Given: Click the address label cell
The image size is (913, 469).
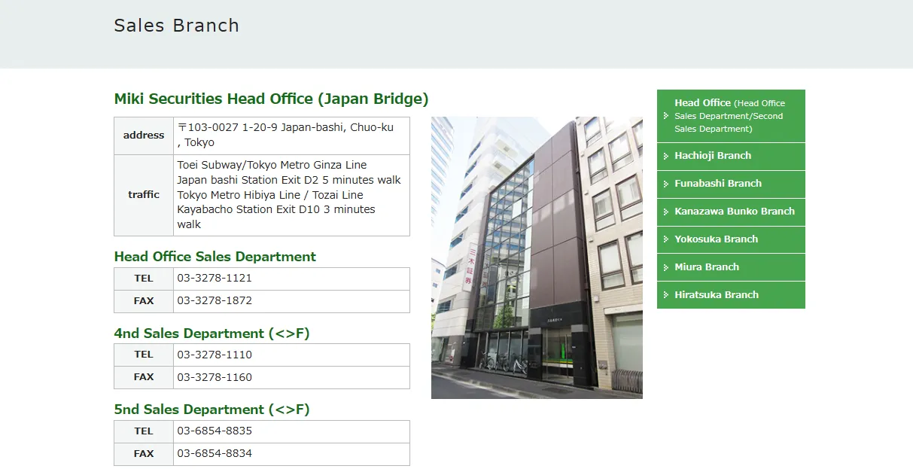Looking at the screenshot, I should tap(144, 136).
